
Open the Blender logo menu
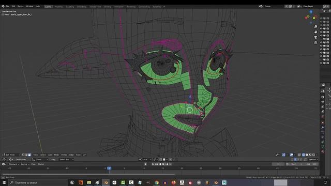(3, 6)
